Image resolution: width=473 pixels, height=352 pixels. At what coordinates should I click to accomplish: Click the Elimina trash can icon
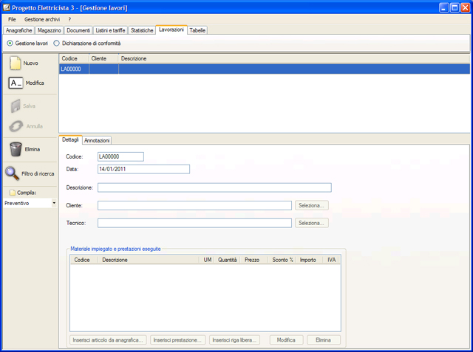[16, 149]
